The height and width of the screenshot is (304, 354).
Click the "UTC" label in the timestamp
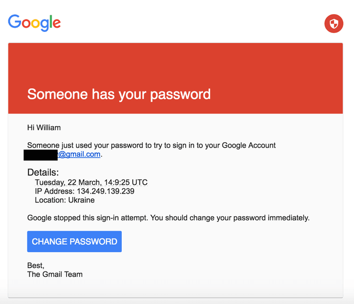(140, 183)
